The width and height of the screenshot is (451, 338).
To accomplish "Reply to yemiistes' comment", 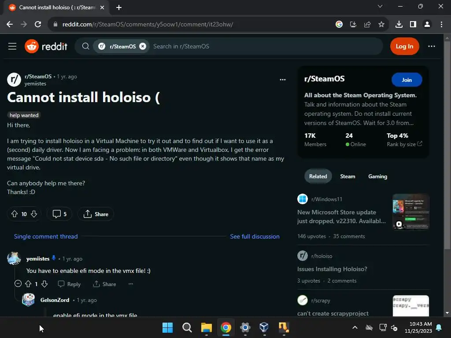I will click(x=69, y=284).
